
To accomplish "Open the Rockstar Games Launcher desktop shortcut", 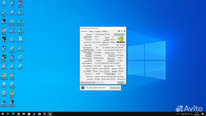I will (x=12, y=95).
